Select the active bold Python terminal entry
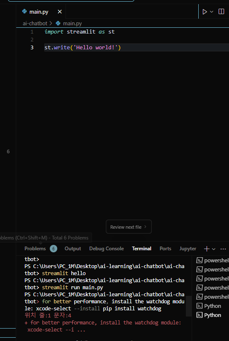 click(212, 315)
